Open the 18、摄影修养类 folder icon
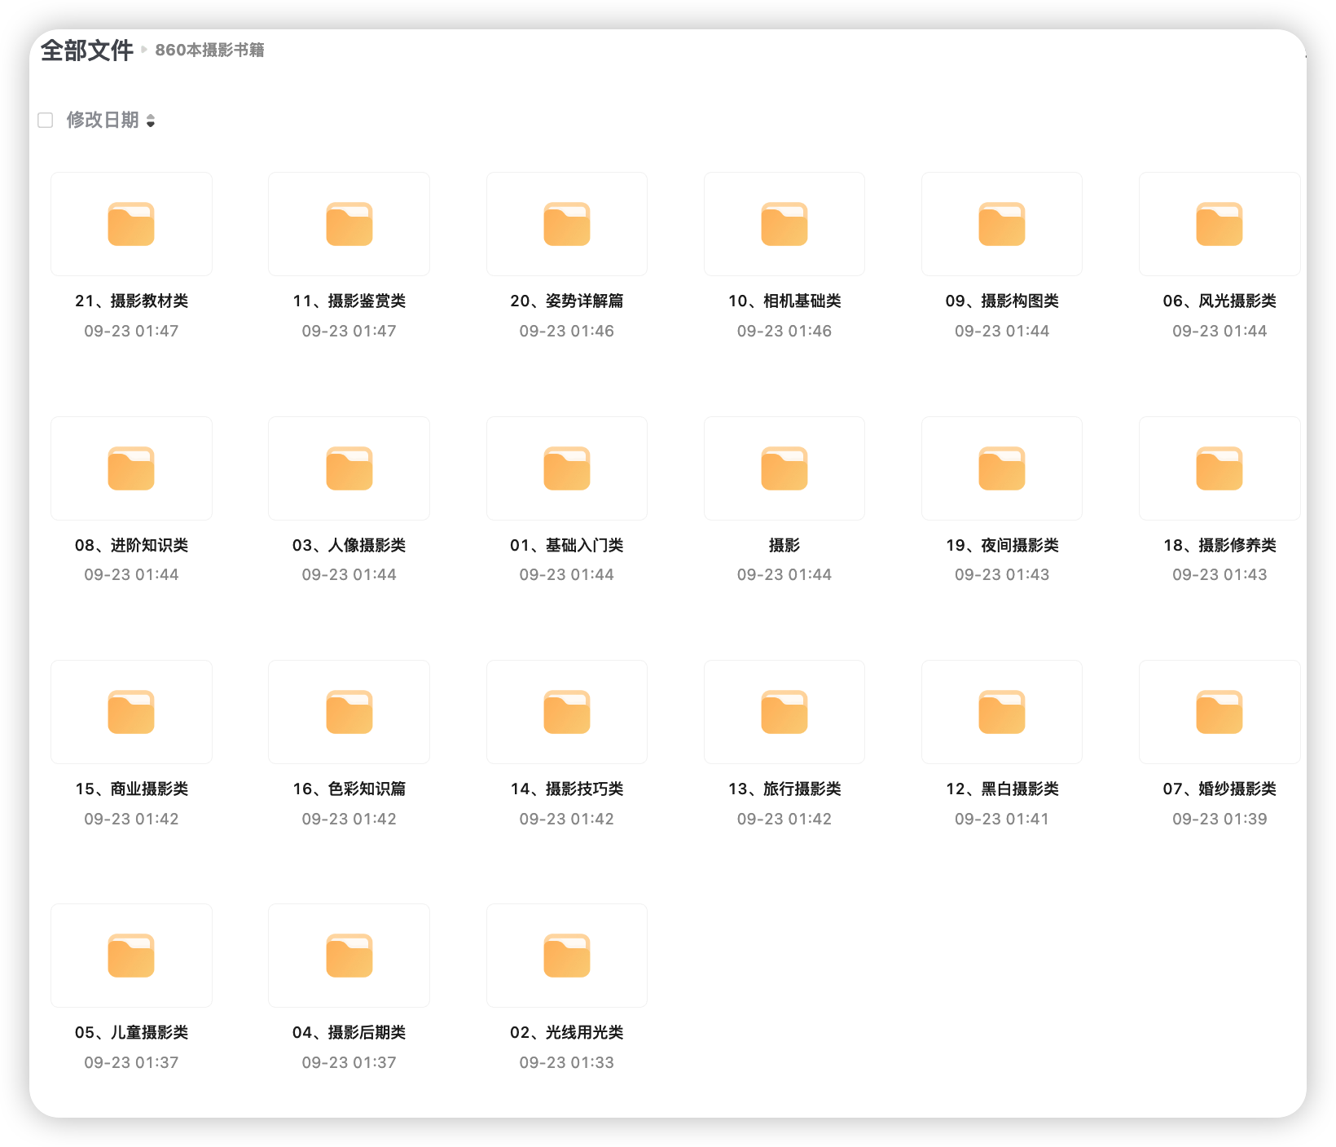This screenshot has height=1147, width=1336. (1220, 468)
